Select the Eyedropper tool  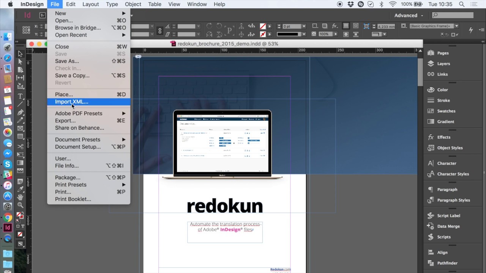click(x=21, y=189)
